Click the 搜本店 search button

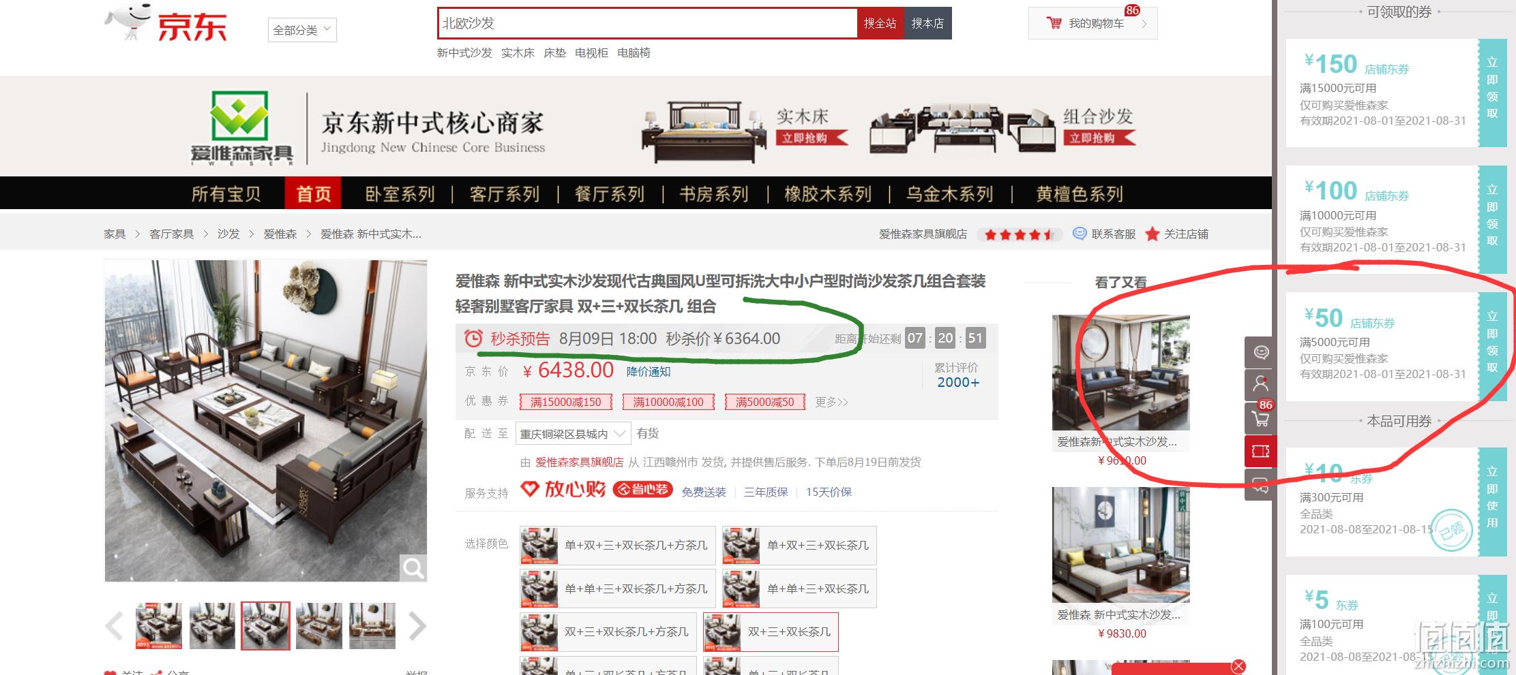pyautogui.click(x=928, y=23)
